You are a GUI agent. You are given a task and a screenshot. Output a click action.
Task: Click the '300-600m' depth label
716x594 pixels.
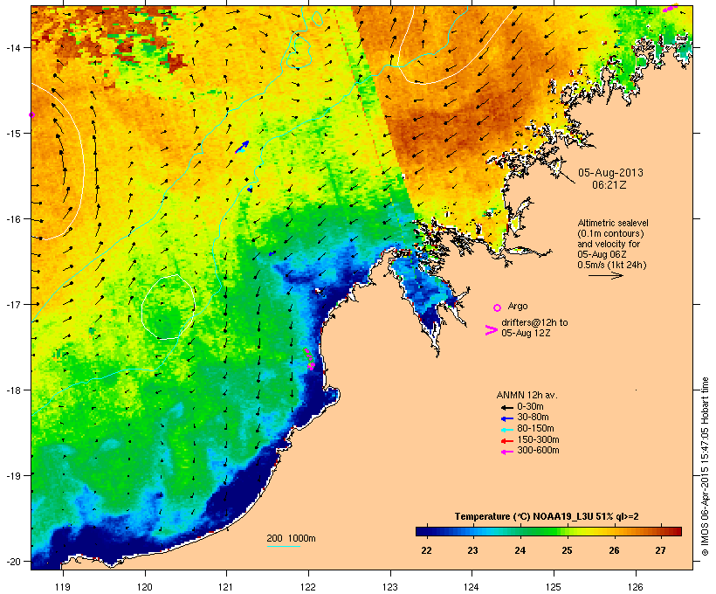[x=538, y=451]
